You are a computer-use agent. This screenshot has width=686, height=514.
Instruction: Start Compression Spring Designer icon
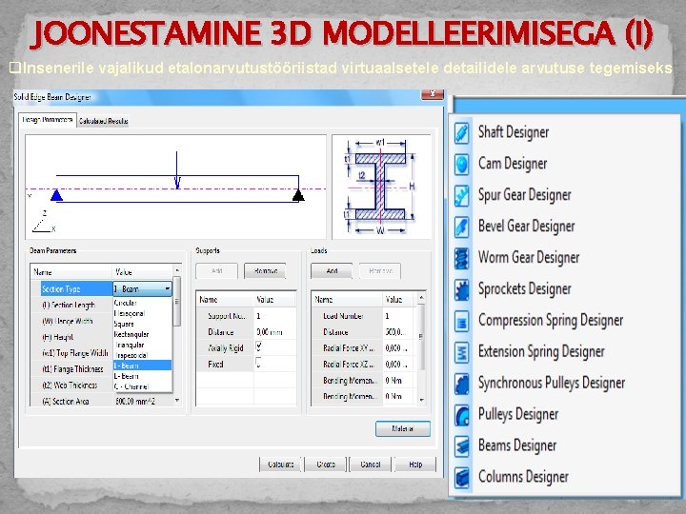point(461,321)
